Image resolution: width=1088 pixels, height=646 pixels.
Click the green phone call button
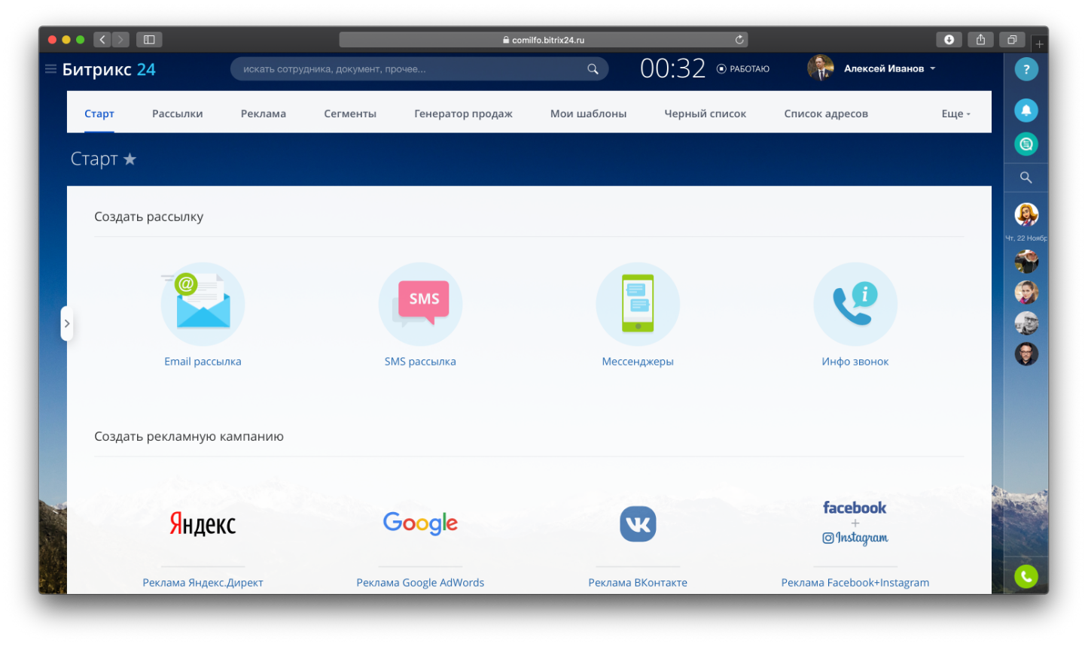point(1026,576)
